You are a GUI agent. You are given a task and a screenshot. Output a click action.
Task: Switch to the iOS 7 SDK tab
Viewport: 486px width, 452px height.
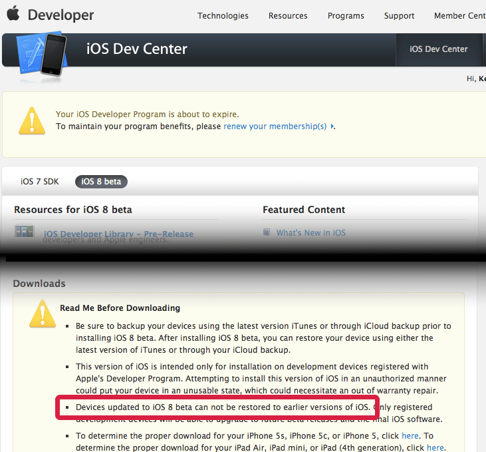40,182
